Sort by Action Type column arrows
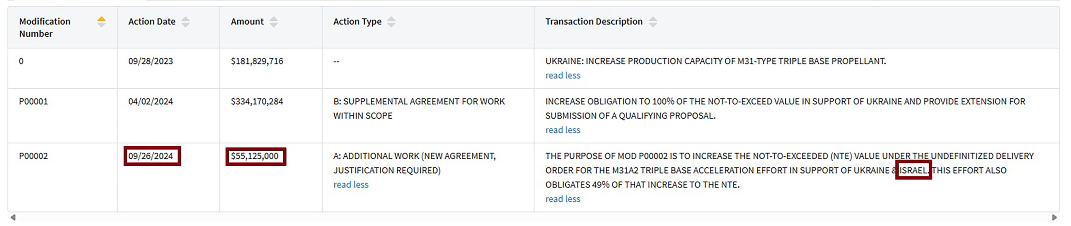This screenshot has width=1071, height=226. pyautogui.click(x=391, y=22)
